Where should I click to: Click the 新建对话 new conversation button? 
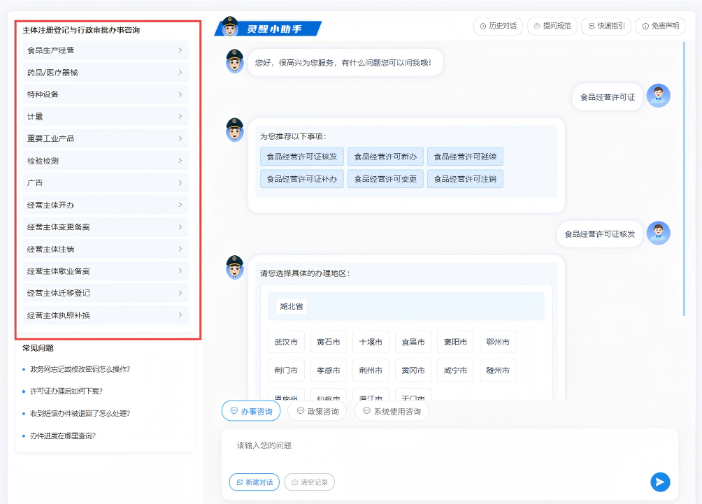(x=254, y=482)
